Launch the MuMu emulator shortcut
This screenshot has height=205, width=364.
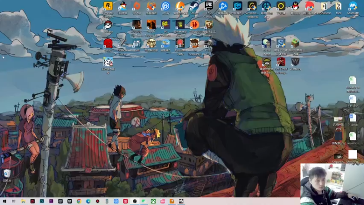click(x=353, y=6)
